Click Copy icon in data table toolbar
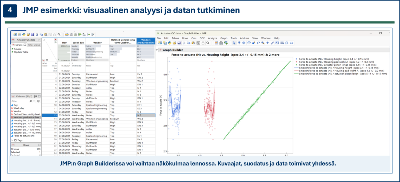This screenshot has height=182, width=400. tap(41, 34)
